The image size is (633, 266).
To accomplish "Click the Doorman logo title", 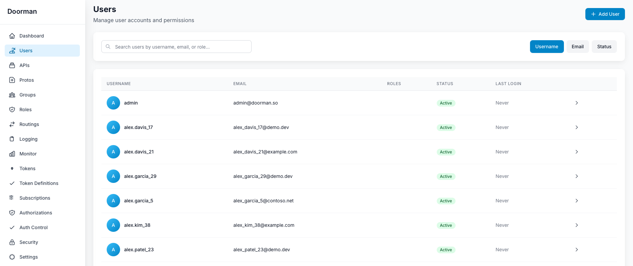I will 22,11.
